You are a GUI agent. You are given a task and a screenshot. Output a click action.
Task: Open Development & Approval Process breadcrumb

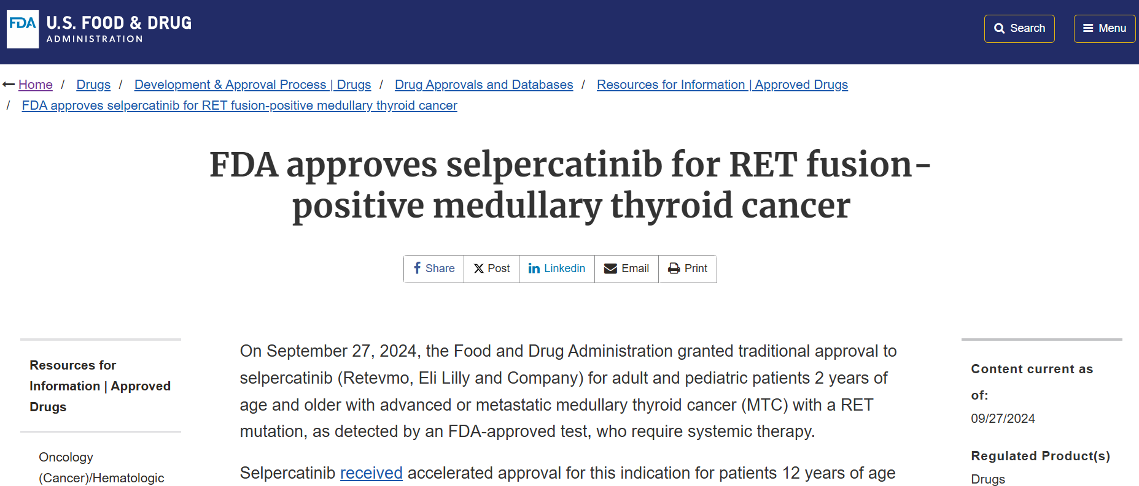(x=253, y=85)
